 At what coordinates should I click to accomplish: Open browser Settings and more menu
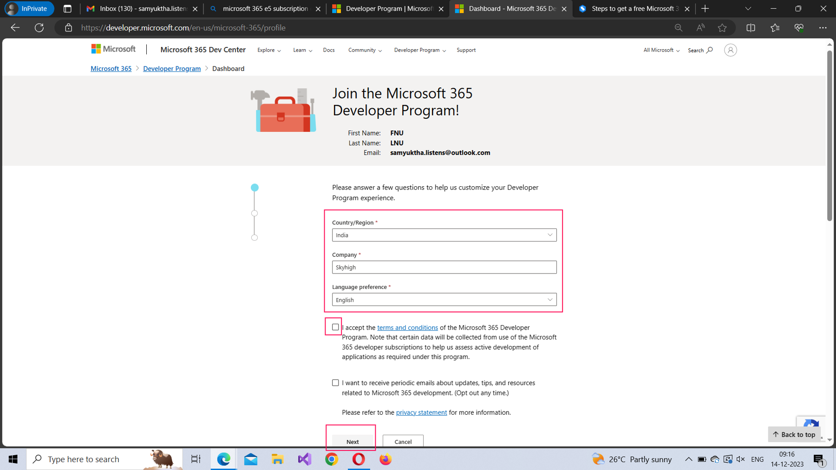coord(823,28)
